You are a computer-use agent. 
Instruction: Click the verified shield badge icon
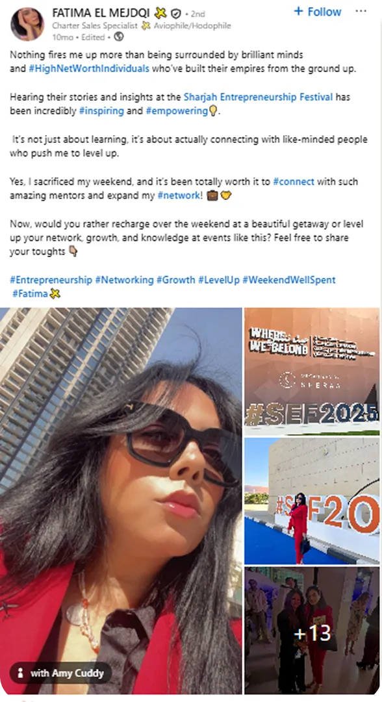click(x=176, y=14)
